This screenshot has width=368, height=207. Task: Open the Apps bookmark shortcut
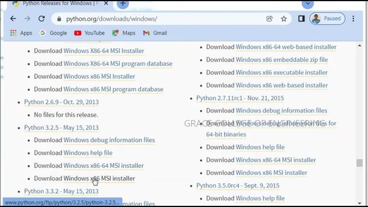point(21,33)
